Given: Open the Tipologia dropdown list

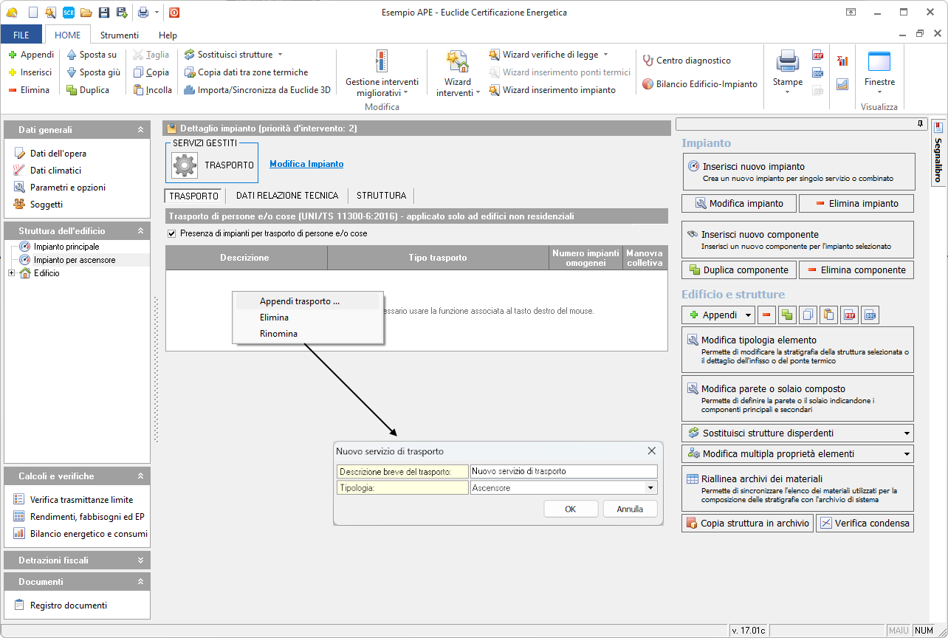Looking at the screenshot, I should [650, 488].
